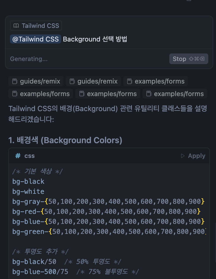The width and height of the screenshot is (216, 279).
Task: Open last examples/forms chip in second row
Action: [175, 94]
